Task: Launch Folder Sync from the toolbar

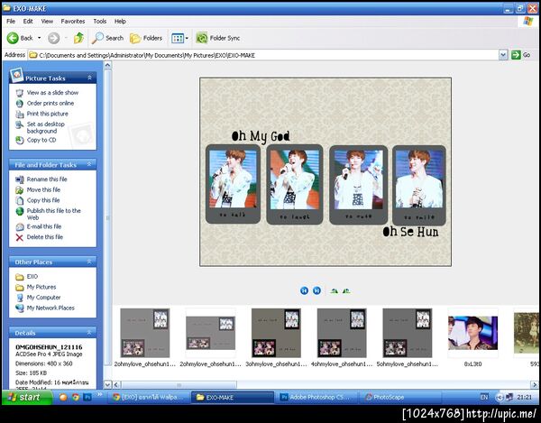Action: [217, 38]
